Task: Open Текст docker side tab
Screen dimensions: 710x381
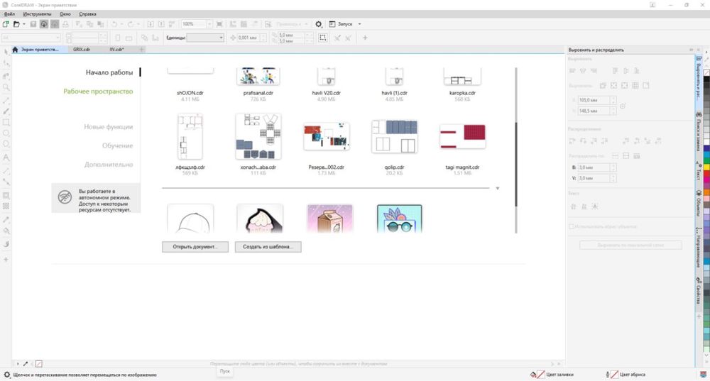Action: (699, 171)
